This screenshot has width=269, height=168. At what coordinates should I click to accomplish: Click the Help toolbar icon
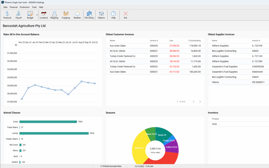point(113,15)
